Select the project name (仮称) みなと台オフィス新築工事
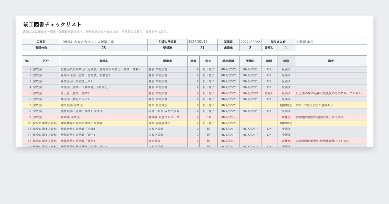This screenshot has width=389, height=204. coord(104,42)
